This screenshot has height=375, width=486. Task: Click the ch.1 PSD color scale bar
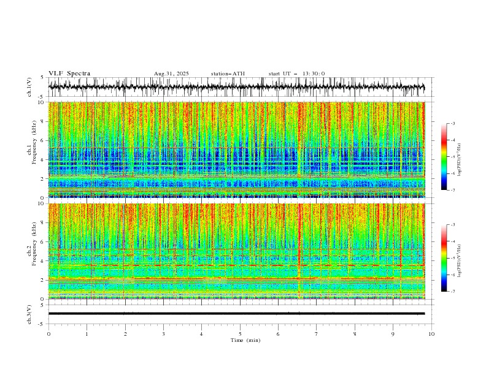click(x=444, y=156)
